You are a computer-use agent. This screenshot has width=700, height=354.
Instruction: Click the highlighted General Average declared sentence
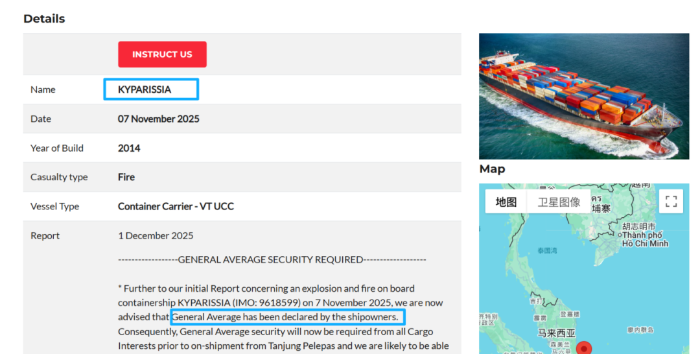287,317
